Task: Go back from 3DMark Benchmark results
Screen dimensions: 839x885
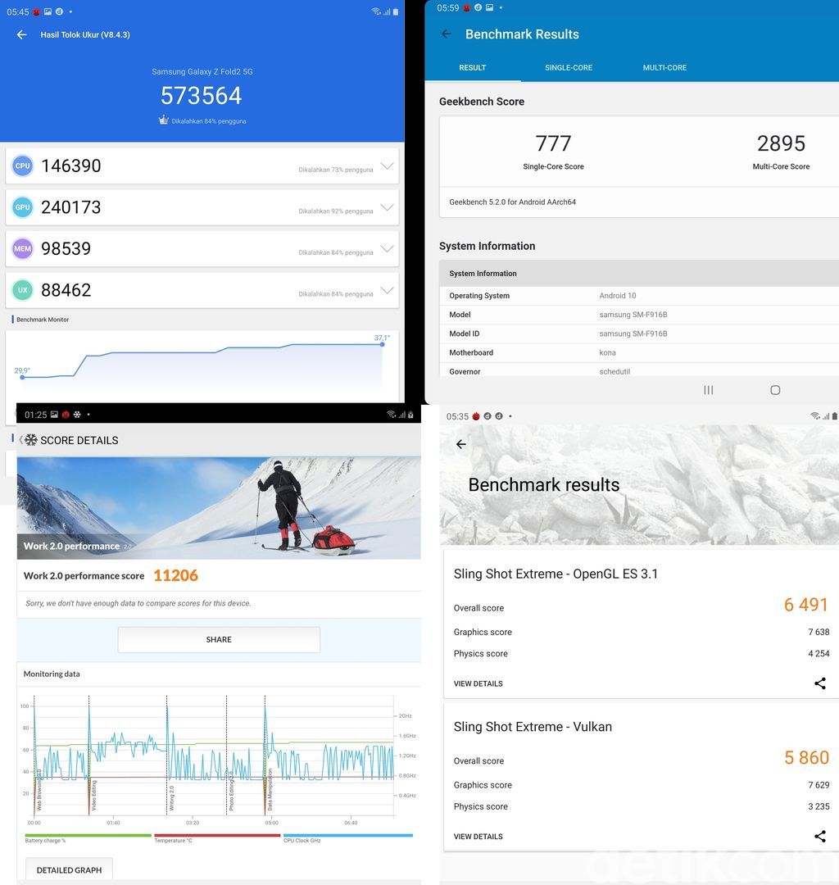Action: 461,444
